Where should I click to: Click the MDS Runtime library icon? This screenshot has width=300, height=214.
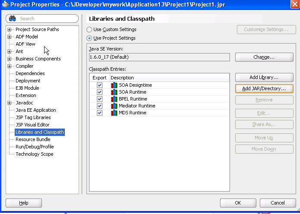114,113
